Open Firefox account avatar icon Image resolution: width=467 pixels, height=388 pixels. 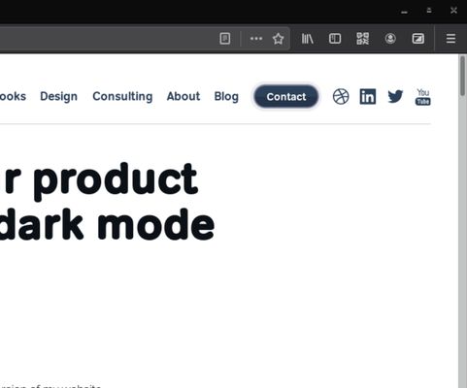click(x=390, y=39)
